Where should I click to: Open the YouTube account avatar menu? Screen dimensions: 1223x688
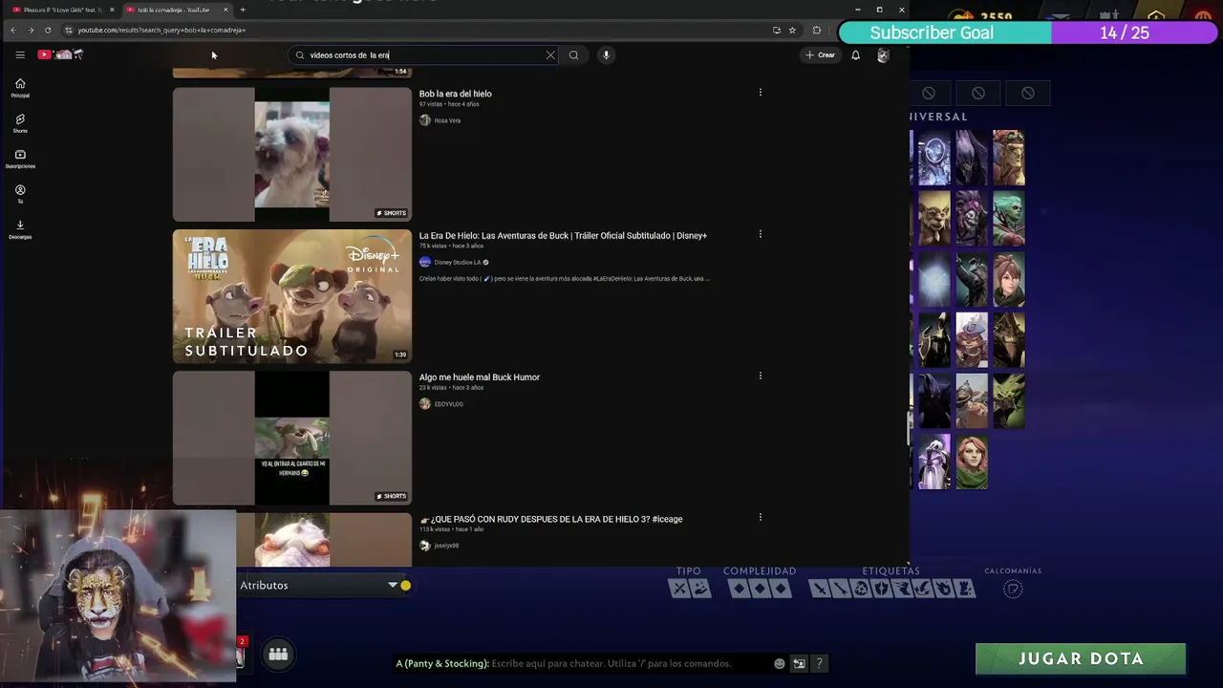(883, 54)
